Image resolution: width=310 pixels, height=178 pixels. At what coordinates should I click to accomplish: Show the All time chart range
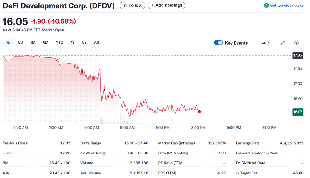[96, 42]
